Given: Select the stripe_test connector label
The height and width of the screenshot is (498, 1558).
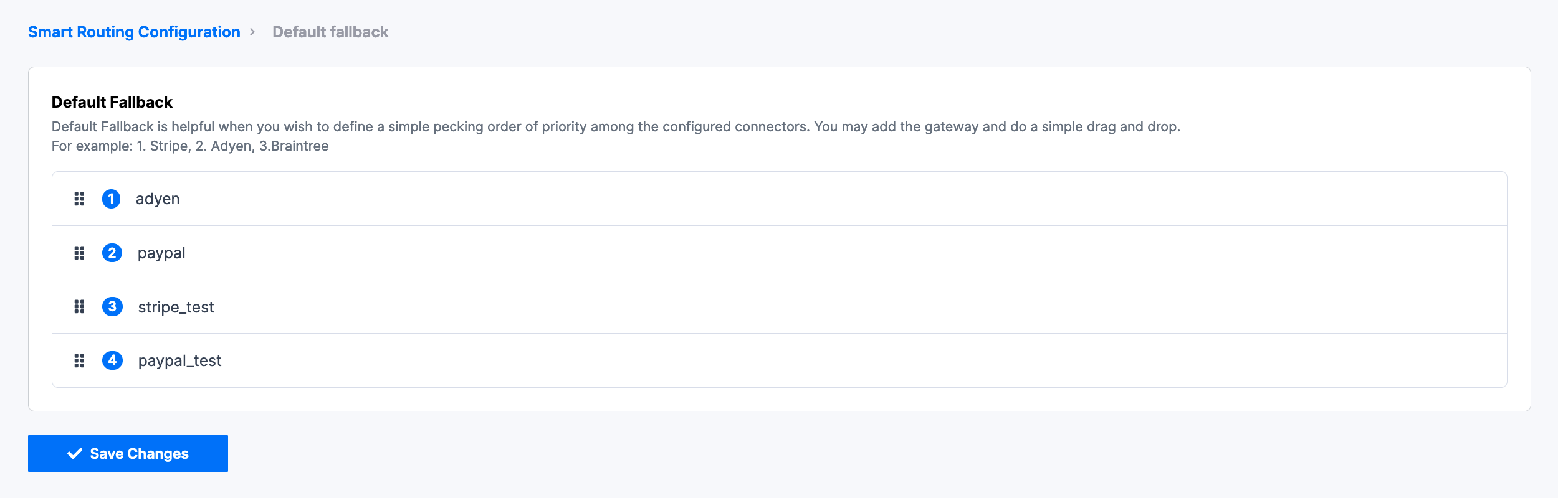Looking at the screenshot, I should [176, 307].
